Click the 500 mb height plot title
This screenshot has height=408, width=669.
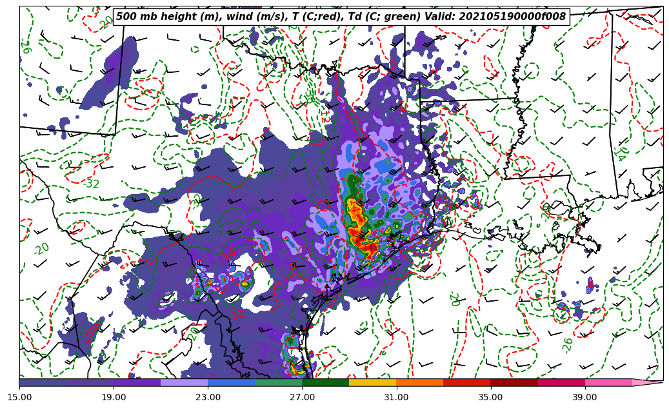(x=341, y=17)
